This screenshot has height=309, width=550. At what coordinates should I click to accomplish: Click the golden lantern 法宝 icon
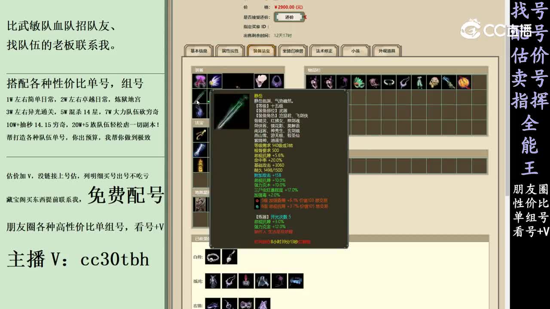200,165
